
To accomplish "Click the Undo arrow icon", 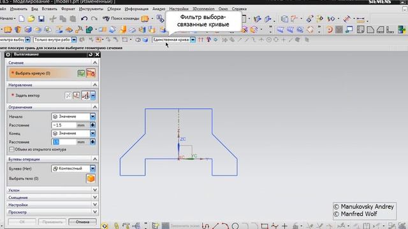I will pos(84,18).
